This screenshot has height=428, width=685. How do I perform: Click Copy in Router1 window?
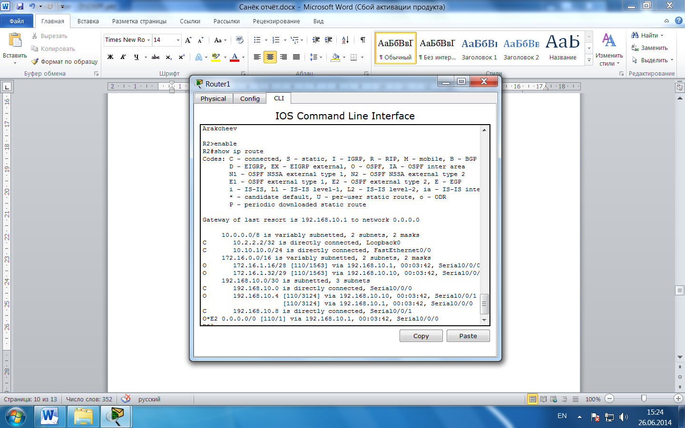click(x=421, y=336)
